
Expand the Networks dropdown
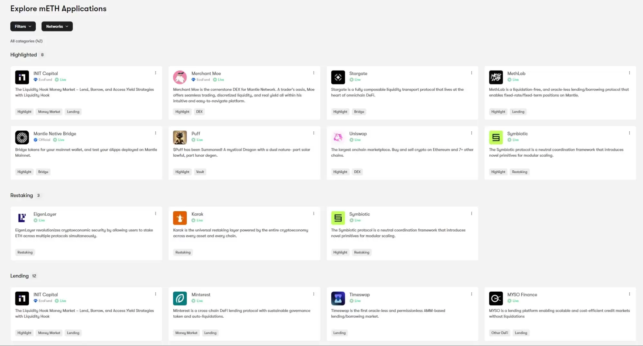click(57, 26)
